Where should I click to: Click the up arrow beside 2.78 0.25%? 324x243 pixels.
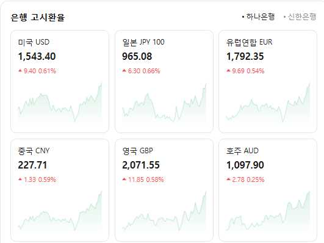coord(228,180)
